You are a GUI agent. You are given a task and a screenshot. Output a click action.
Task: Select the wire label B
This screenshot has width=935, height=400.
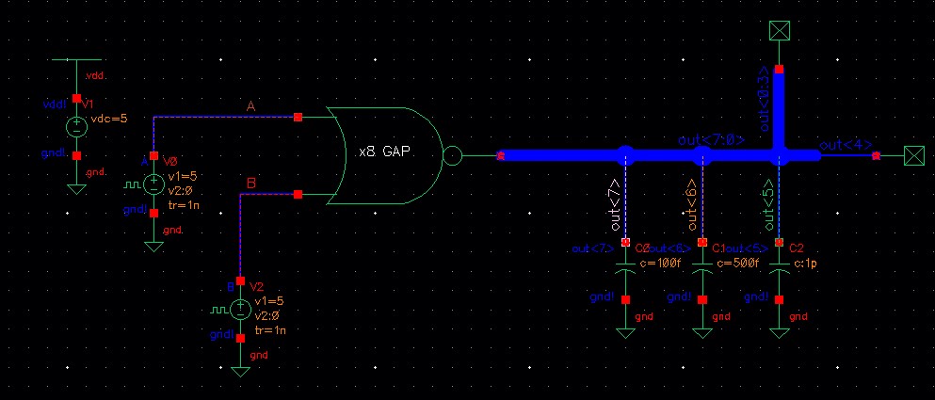[251, 183]
